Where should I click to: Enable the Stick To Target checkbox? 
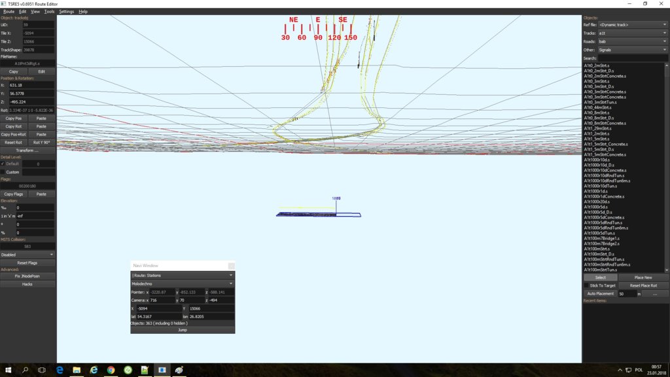point(586,286)
